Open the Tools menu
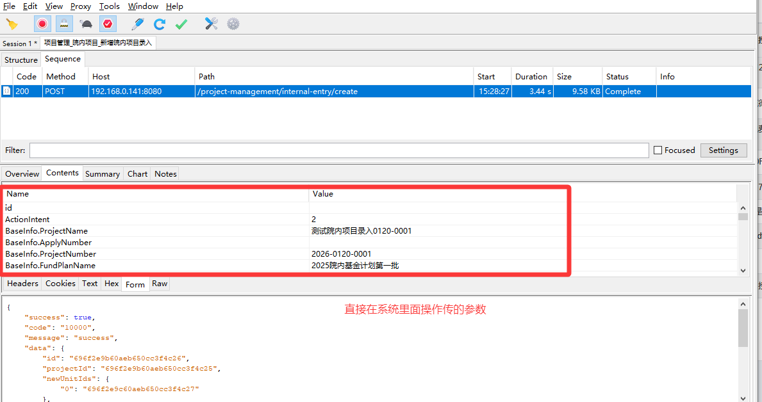Screen dimensions: 762x402 coord(110,6)
